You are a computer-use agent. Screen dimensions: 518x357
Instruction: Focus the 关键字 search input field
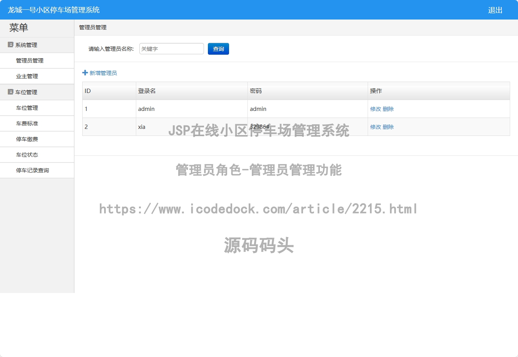point(171,49)
